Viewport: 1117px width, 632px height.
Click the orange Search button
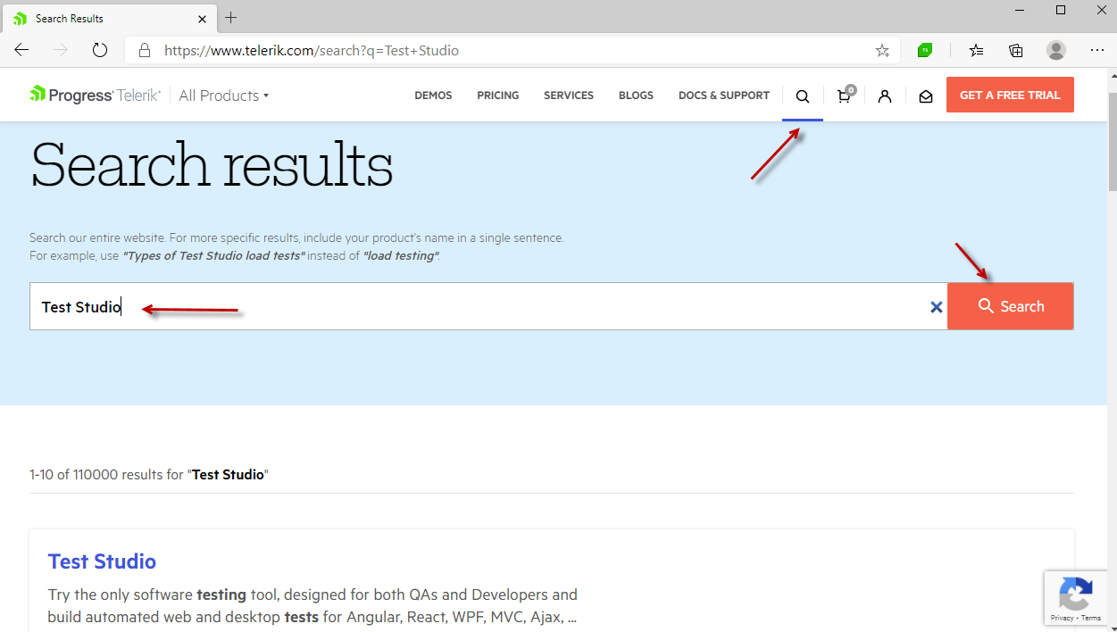pos(1011,306)
